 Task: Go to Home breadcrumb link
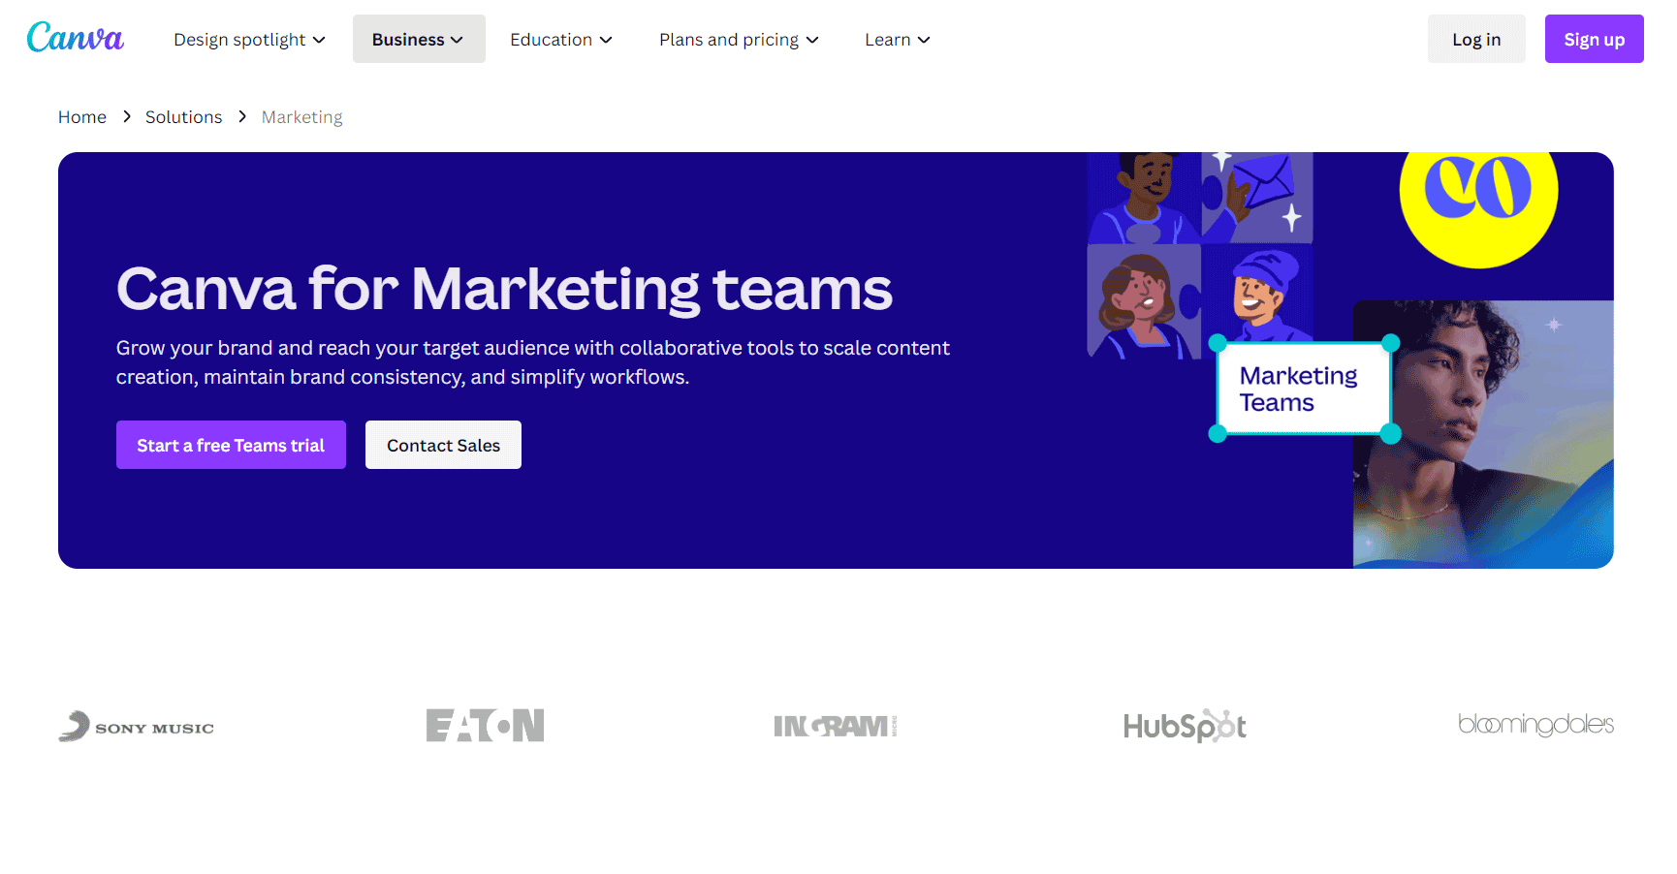pos(82,117)
